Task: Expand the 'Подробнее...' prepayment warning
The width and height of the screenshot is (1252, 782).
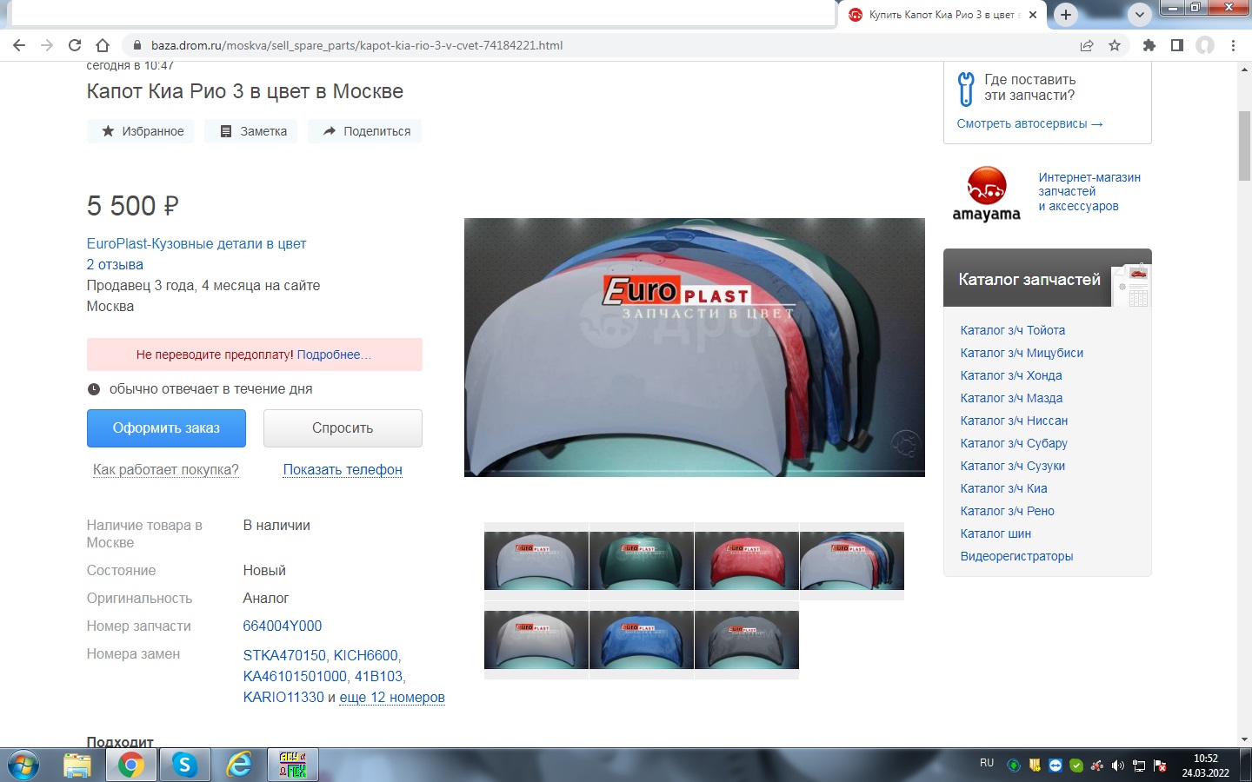Action: [x=334, y=355]
